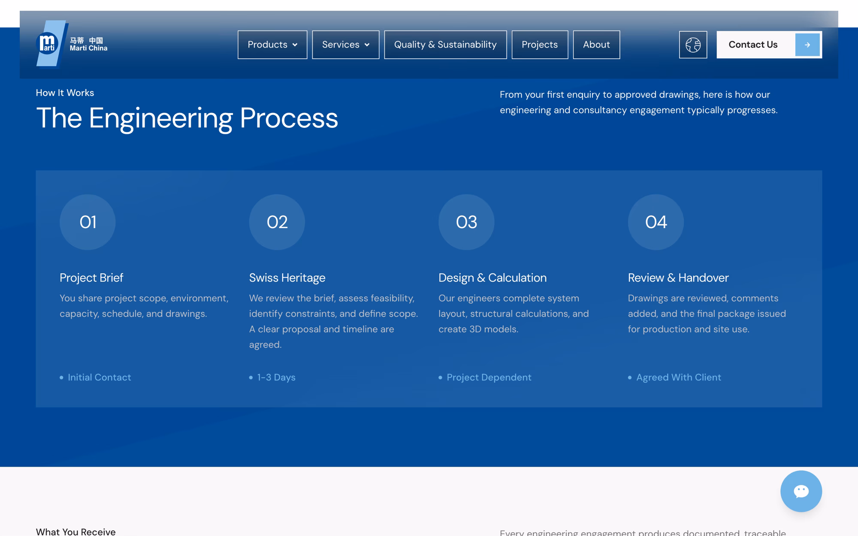Expand the Services dropdown menu
858x536 pixels.
[x=346, y=45]
